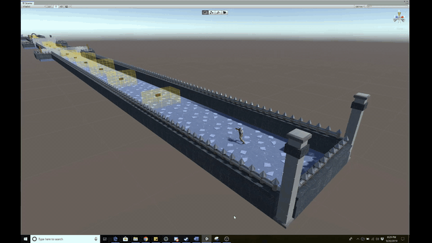Open the Windows Start menu
The image size is (432, 243).
[x=26, y=239]
